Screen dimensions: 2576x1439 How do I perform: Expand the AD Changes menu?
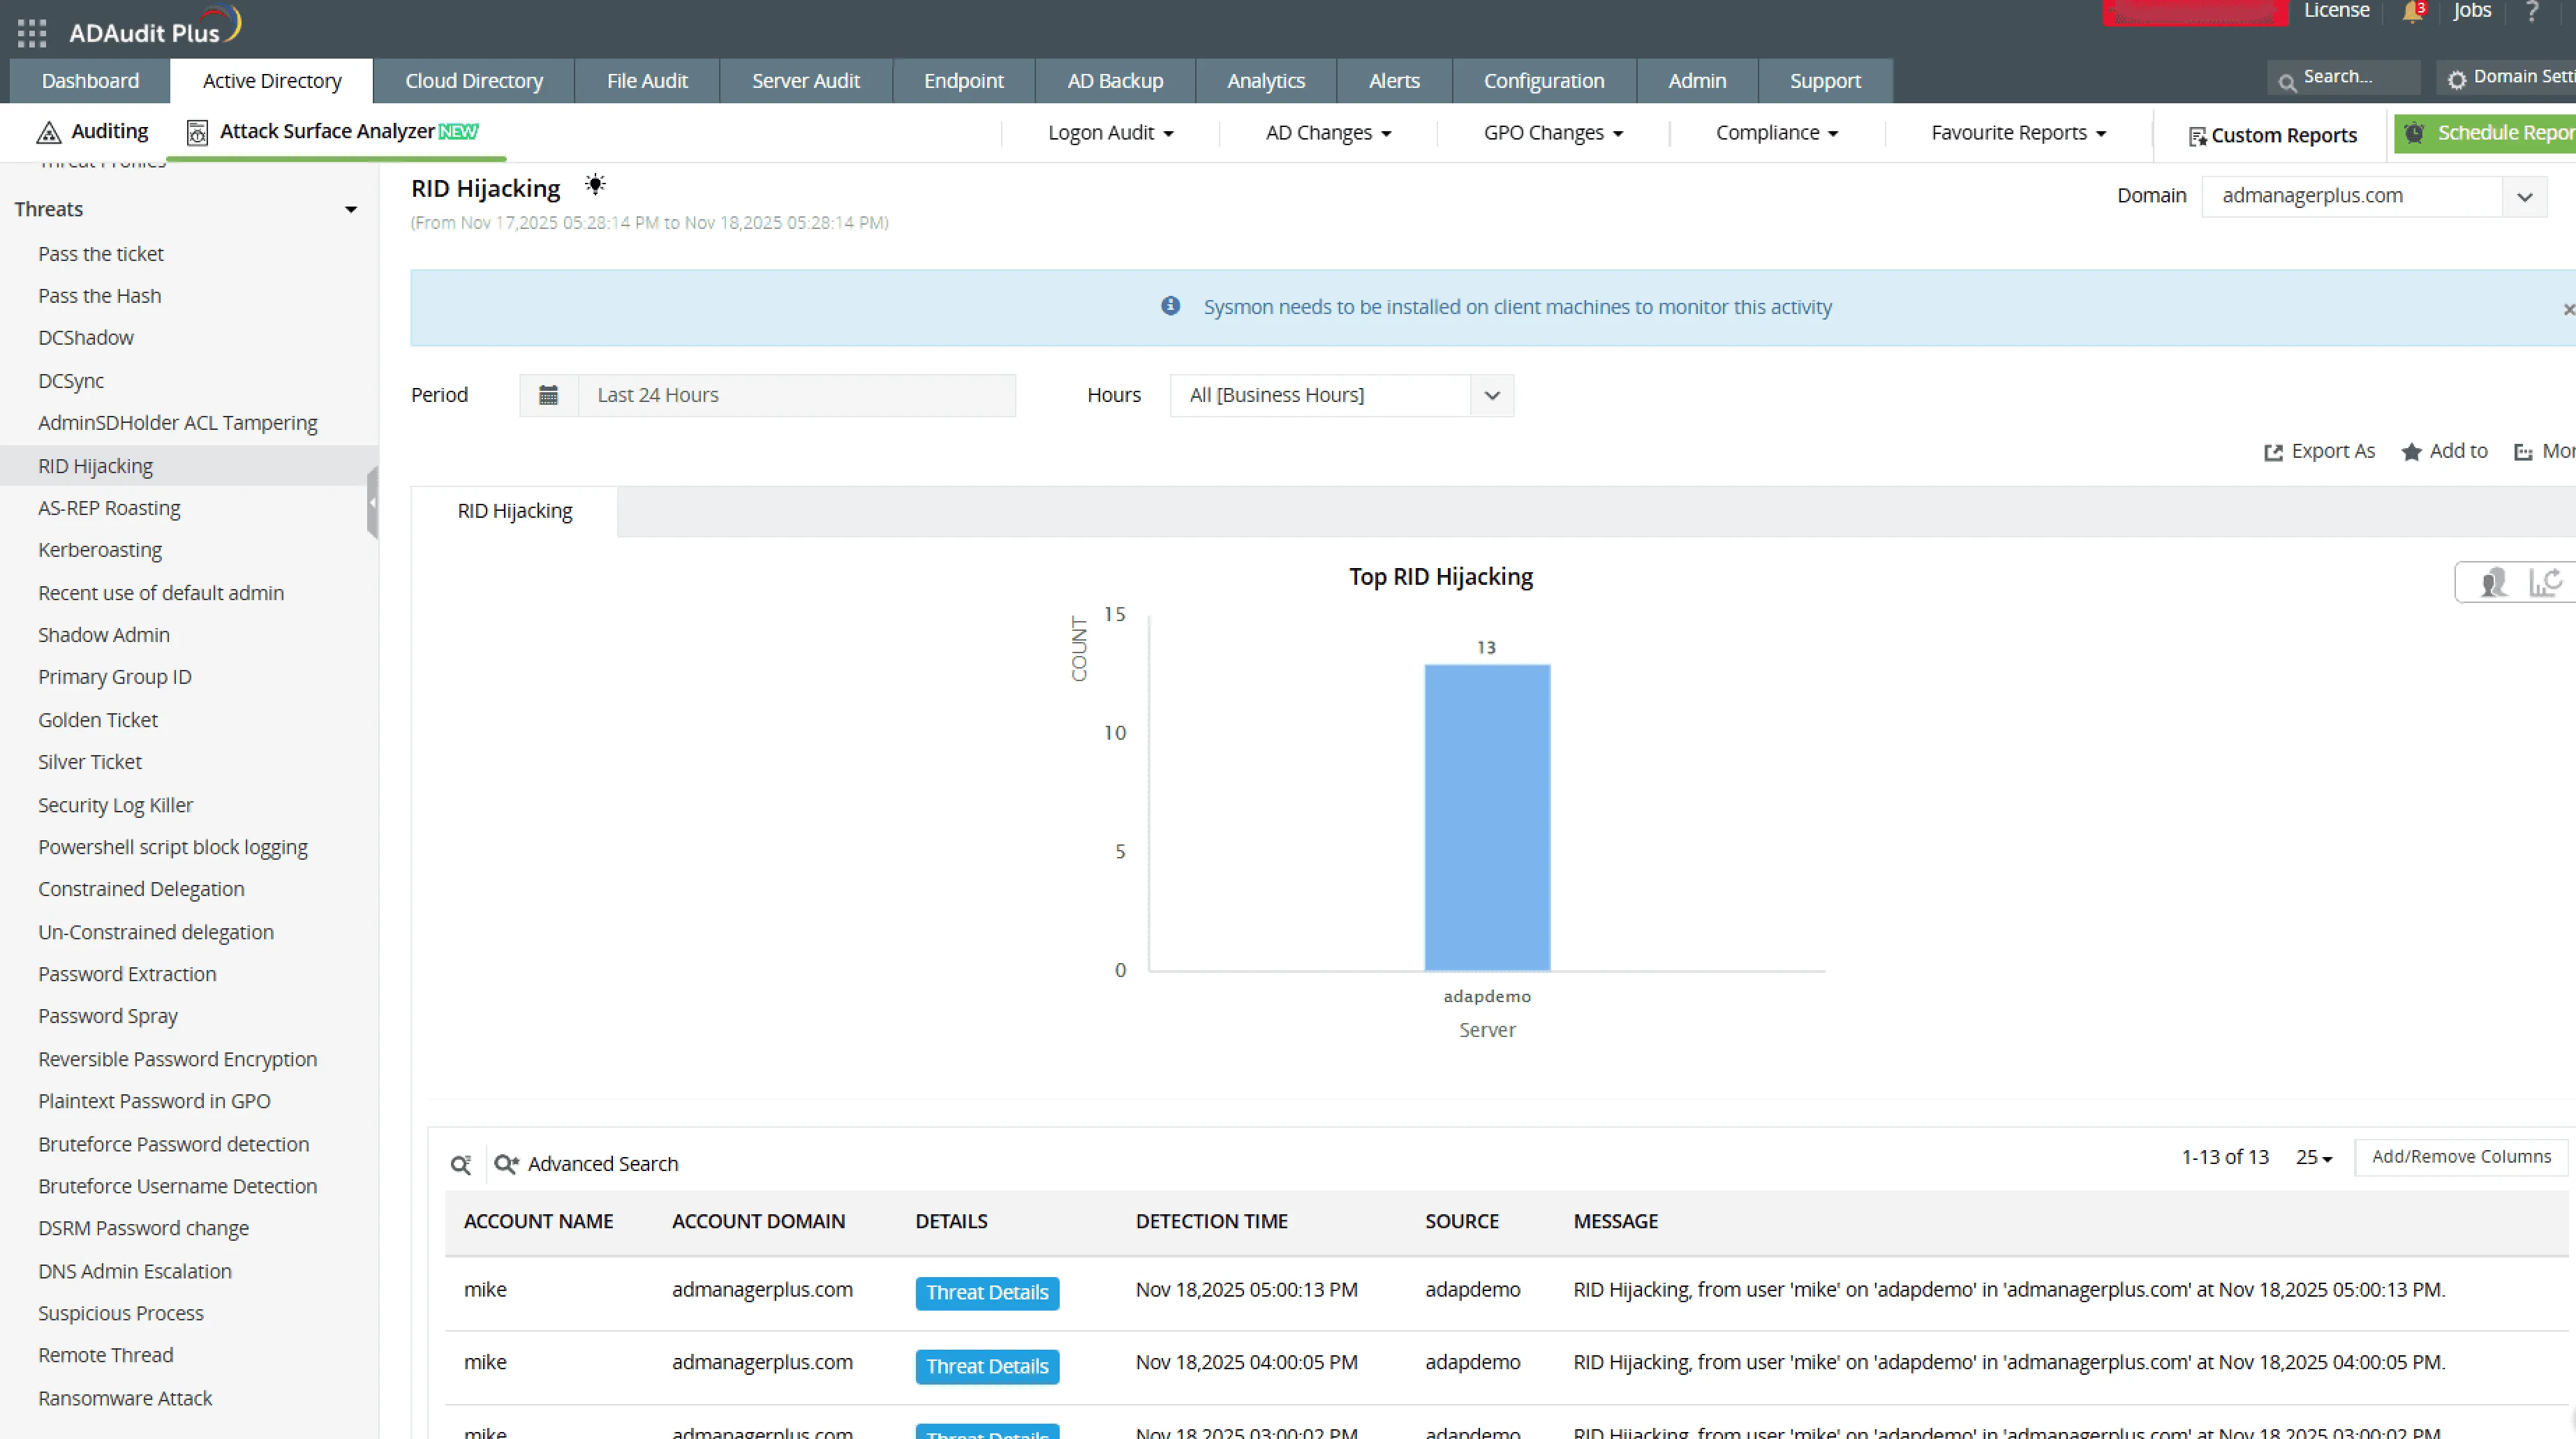tap(1328, 133)
